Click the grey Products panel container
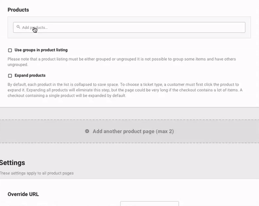 (x=129, y=27)
